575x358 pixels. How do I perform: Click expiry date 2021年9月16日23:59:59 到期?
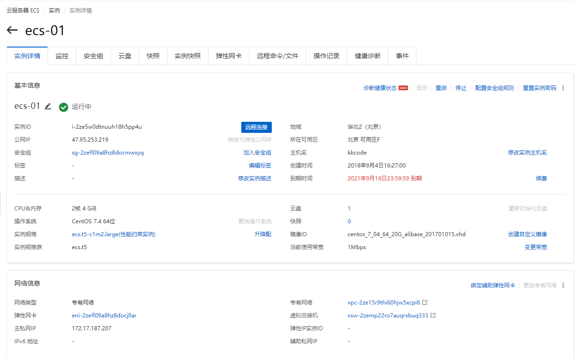(385, 179)
